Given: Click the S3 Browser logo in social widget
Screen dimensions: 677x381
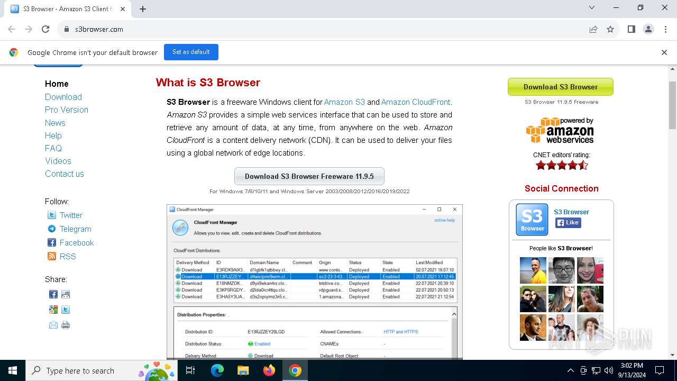Looking at the screenshot, I should [532, 219].
